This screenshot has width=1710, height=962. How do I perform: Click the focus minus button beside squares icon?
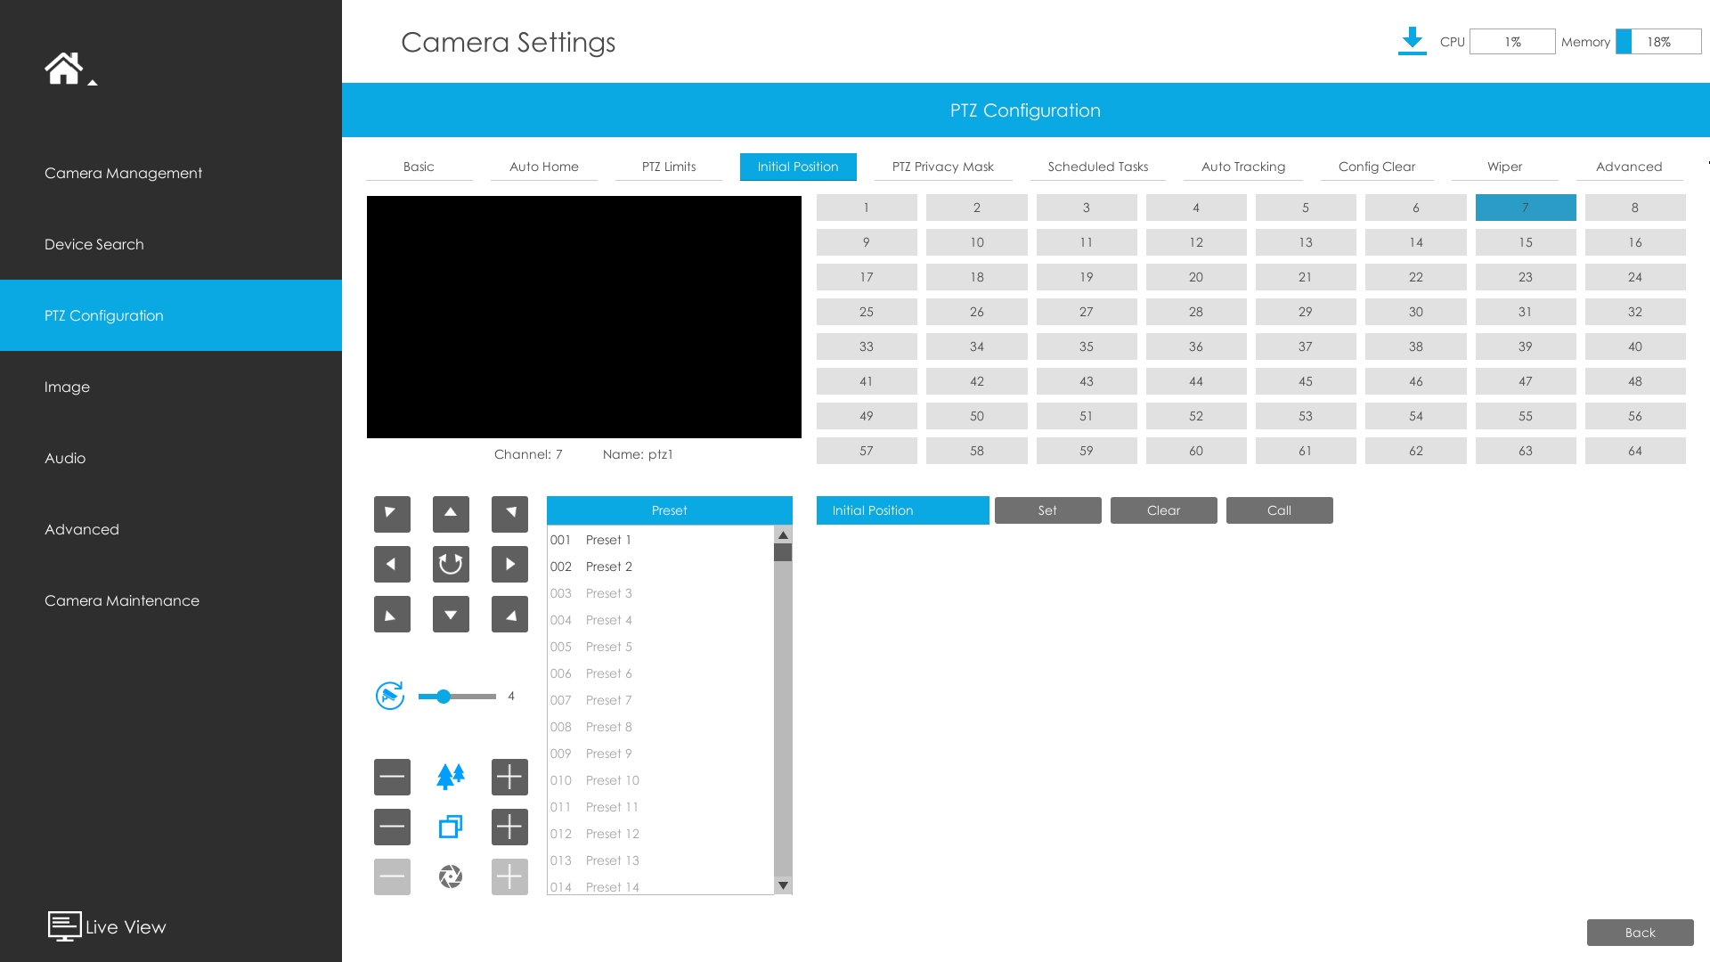(x=392, y=827)
